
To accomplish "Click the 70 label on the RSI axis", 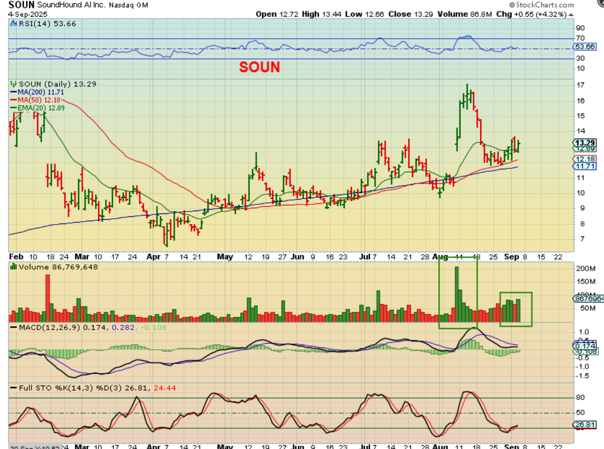I will pyautogui.click(x=580, y=38).
